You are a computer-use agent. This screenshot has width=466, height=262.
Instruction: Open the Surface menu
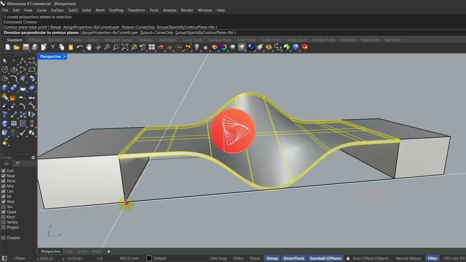[x=57, y=10]
